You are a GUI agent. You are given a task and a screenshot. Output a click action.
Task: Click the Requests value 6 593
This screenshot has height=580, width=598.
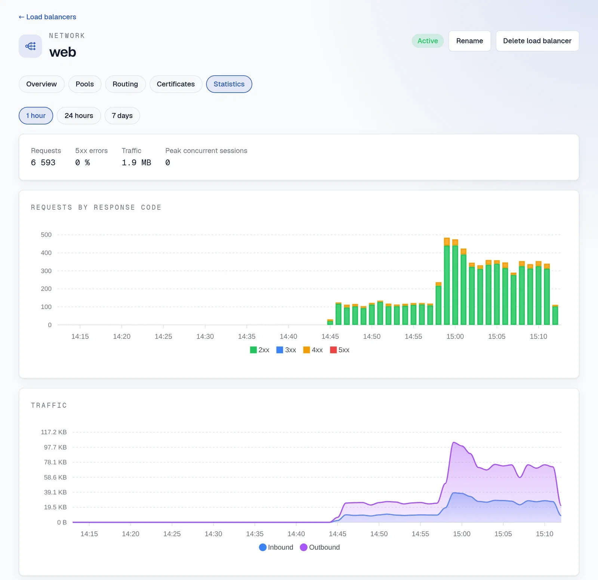pyautogui.click(x=43, y=163)
